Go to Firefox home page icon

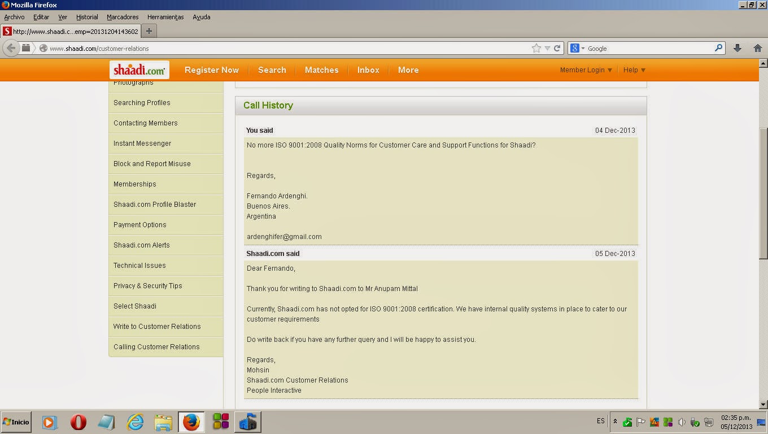pos(758,49)
